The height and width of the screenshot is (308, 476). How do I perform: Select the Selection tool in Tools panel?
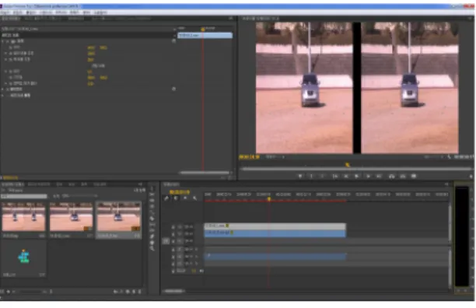[152, 188]
